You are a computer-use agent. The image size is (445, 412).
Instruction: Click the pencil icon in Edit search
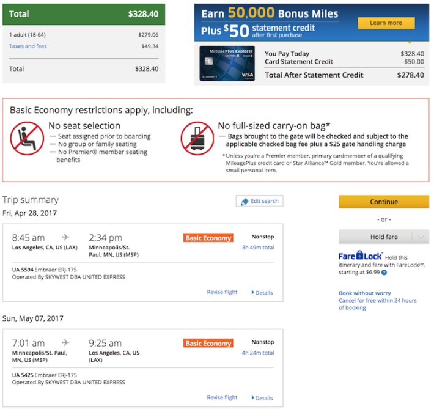pos(245,202)
